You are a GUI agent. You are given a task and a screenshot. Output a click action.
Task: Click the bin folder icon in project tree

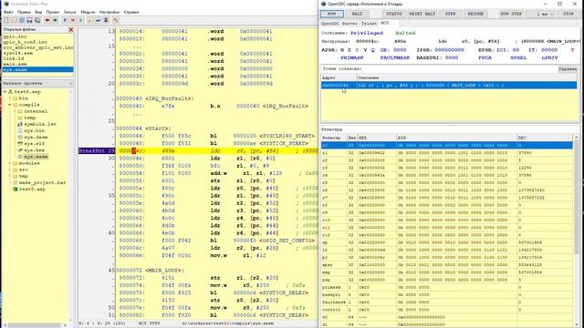point(16,98)
